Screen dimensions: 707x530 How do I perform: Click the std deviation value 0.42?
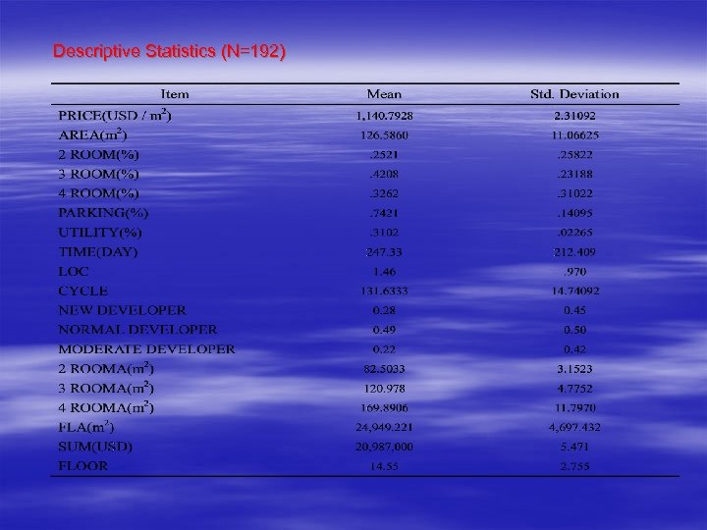click(574, 349)
